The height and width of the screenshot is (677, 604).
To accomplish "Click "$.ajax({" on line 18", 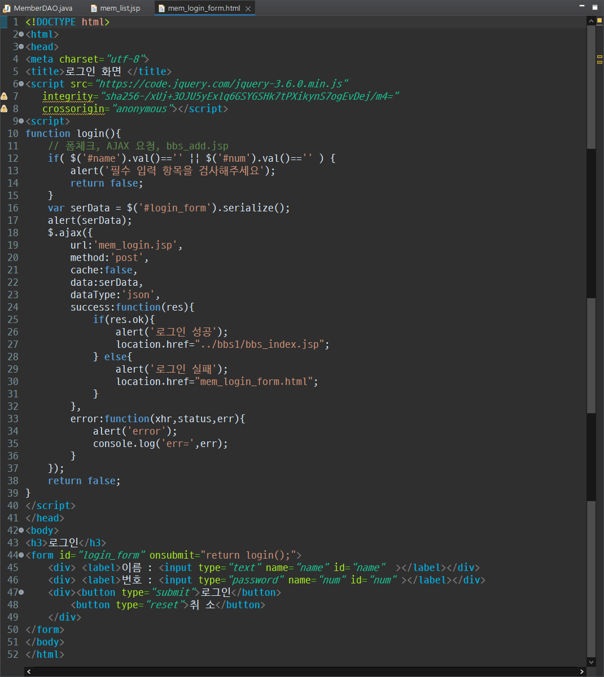I will click(x=71, y=233).
